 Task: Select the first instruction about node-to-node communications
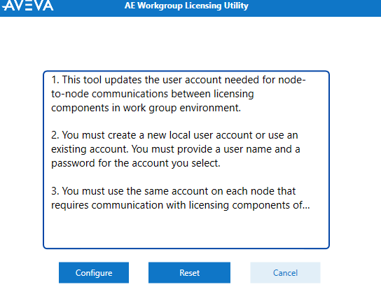pyautogui.click(x=179, y=94)
